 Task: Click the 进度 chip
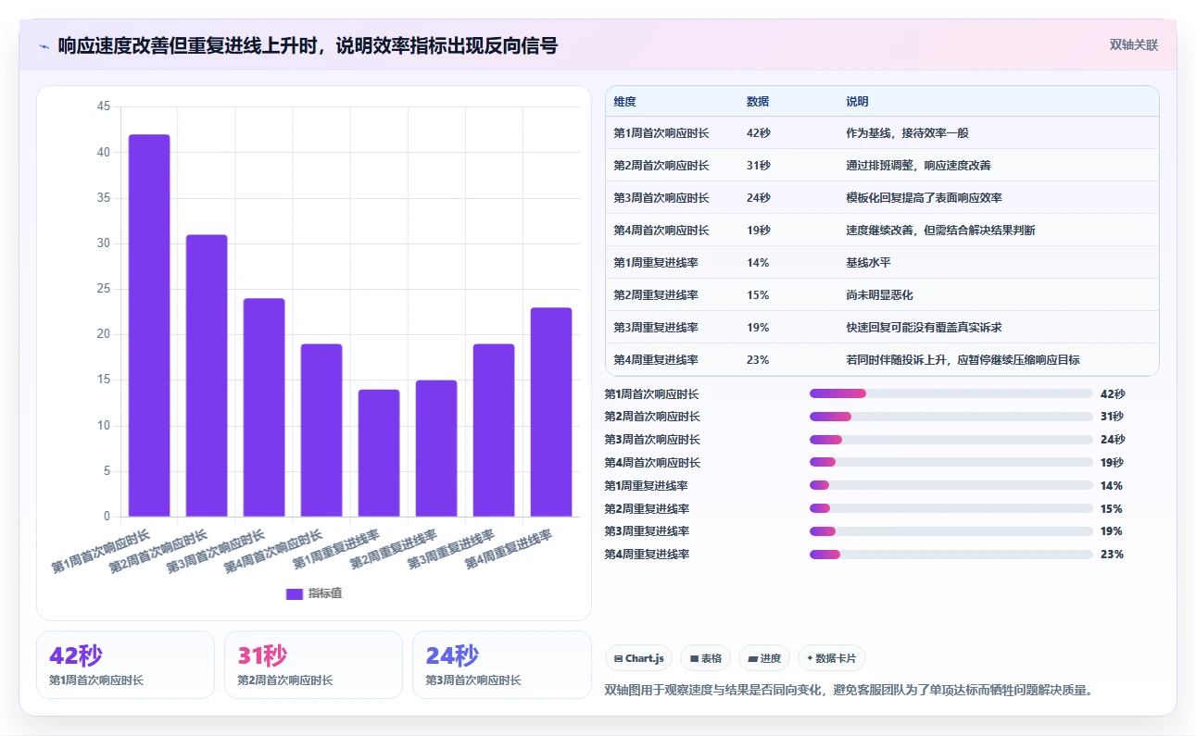tap(764, 658)
